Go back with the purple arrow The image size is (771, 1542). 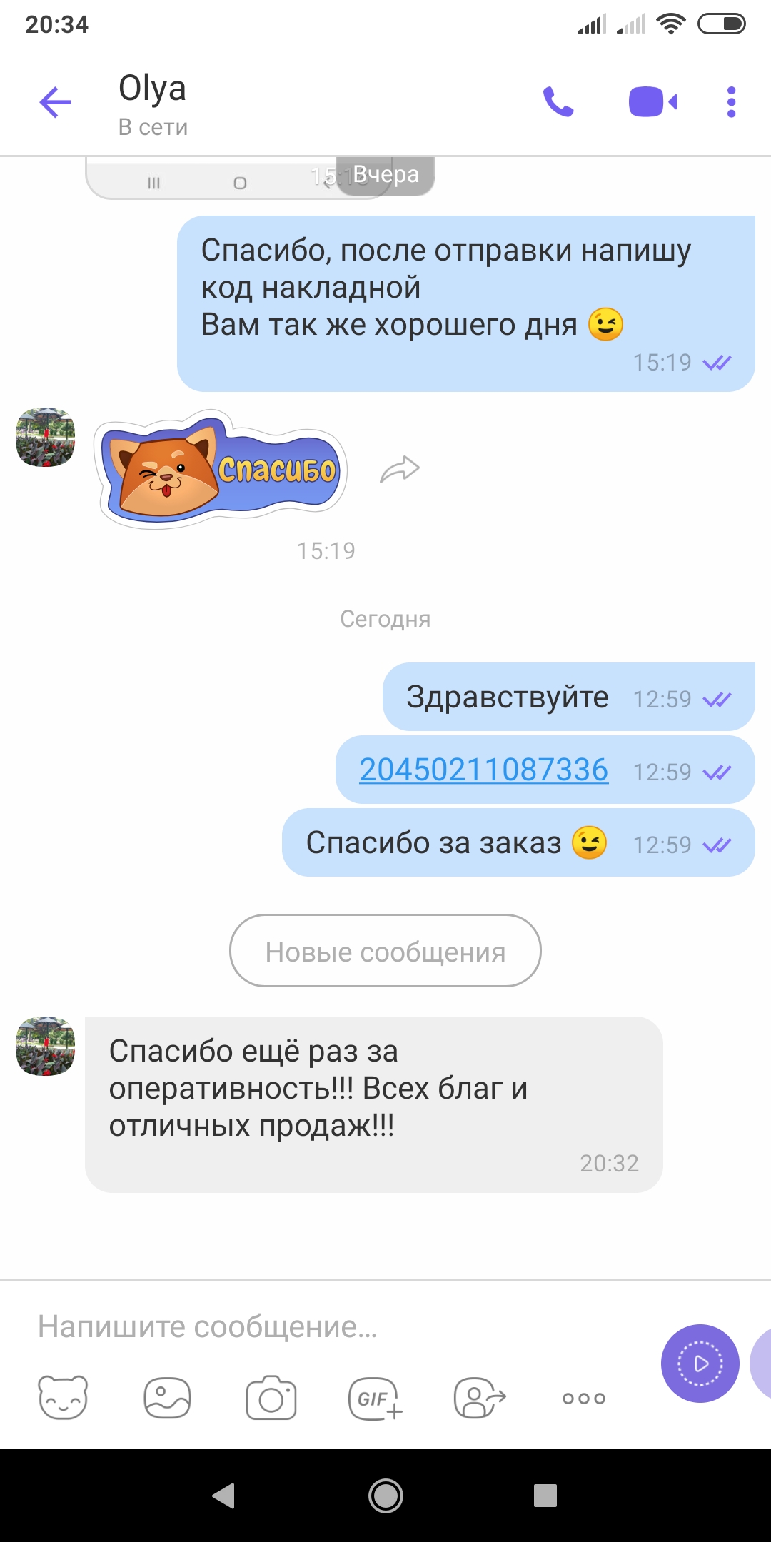(55, 102)
